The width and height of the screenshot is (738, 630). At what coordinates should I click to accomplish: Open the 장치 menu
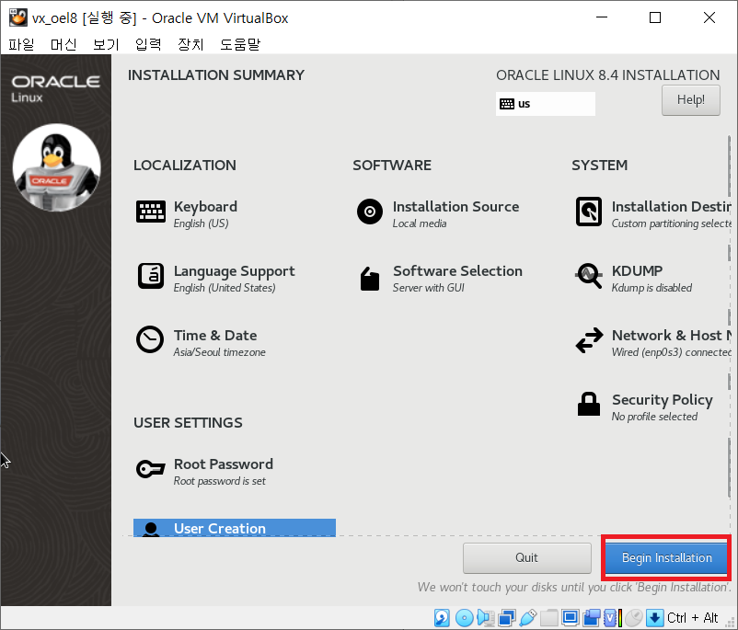pyautogui.click(x=190, y=44)
